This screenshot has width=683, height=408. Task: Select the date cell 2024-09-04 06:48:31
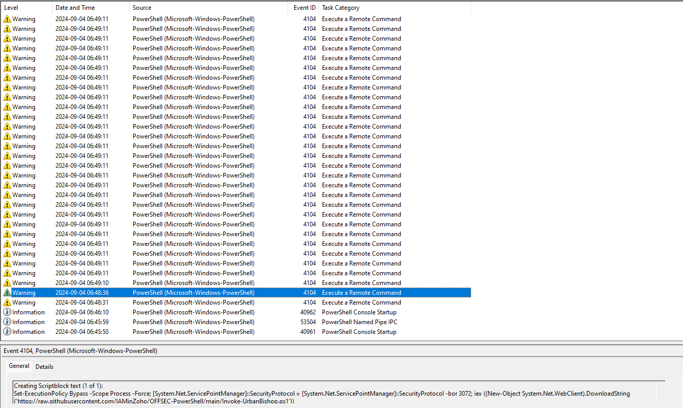click(82, 303)
